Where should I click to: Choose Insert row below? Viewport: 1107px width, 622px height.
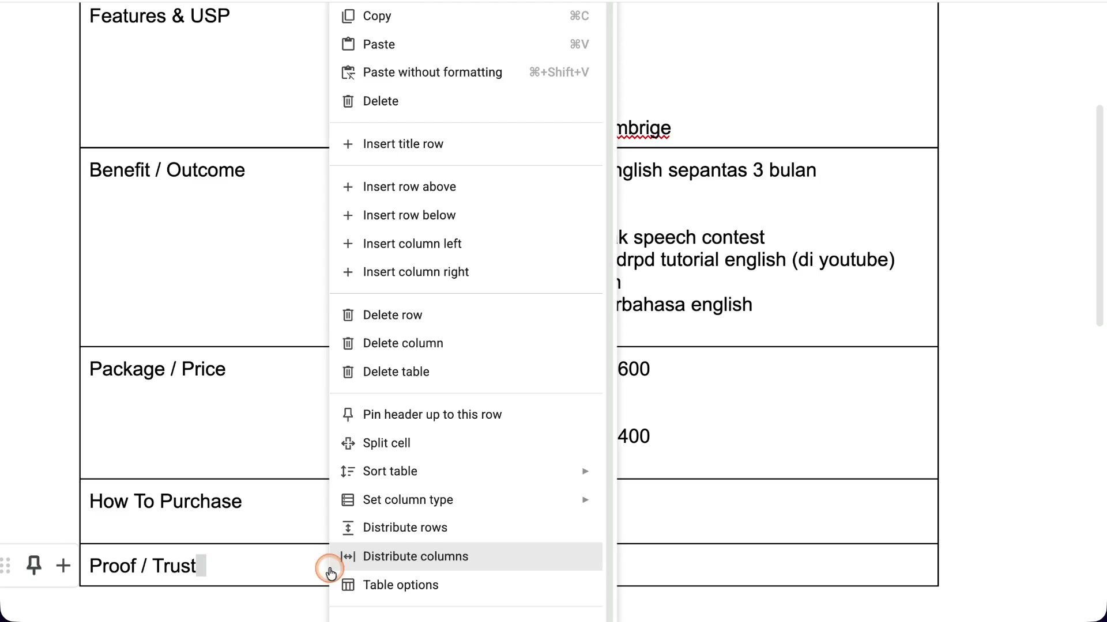[466, 215]
